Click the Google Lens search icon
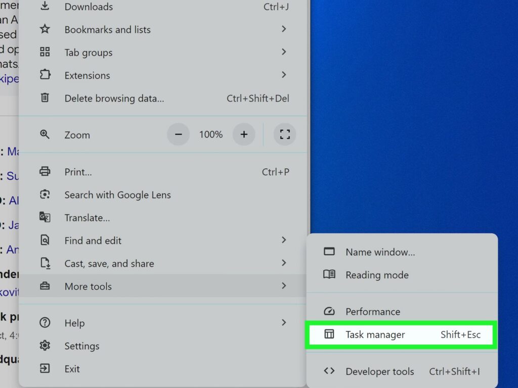Screen dimensions: 518x388 45,195
